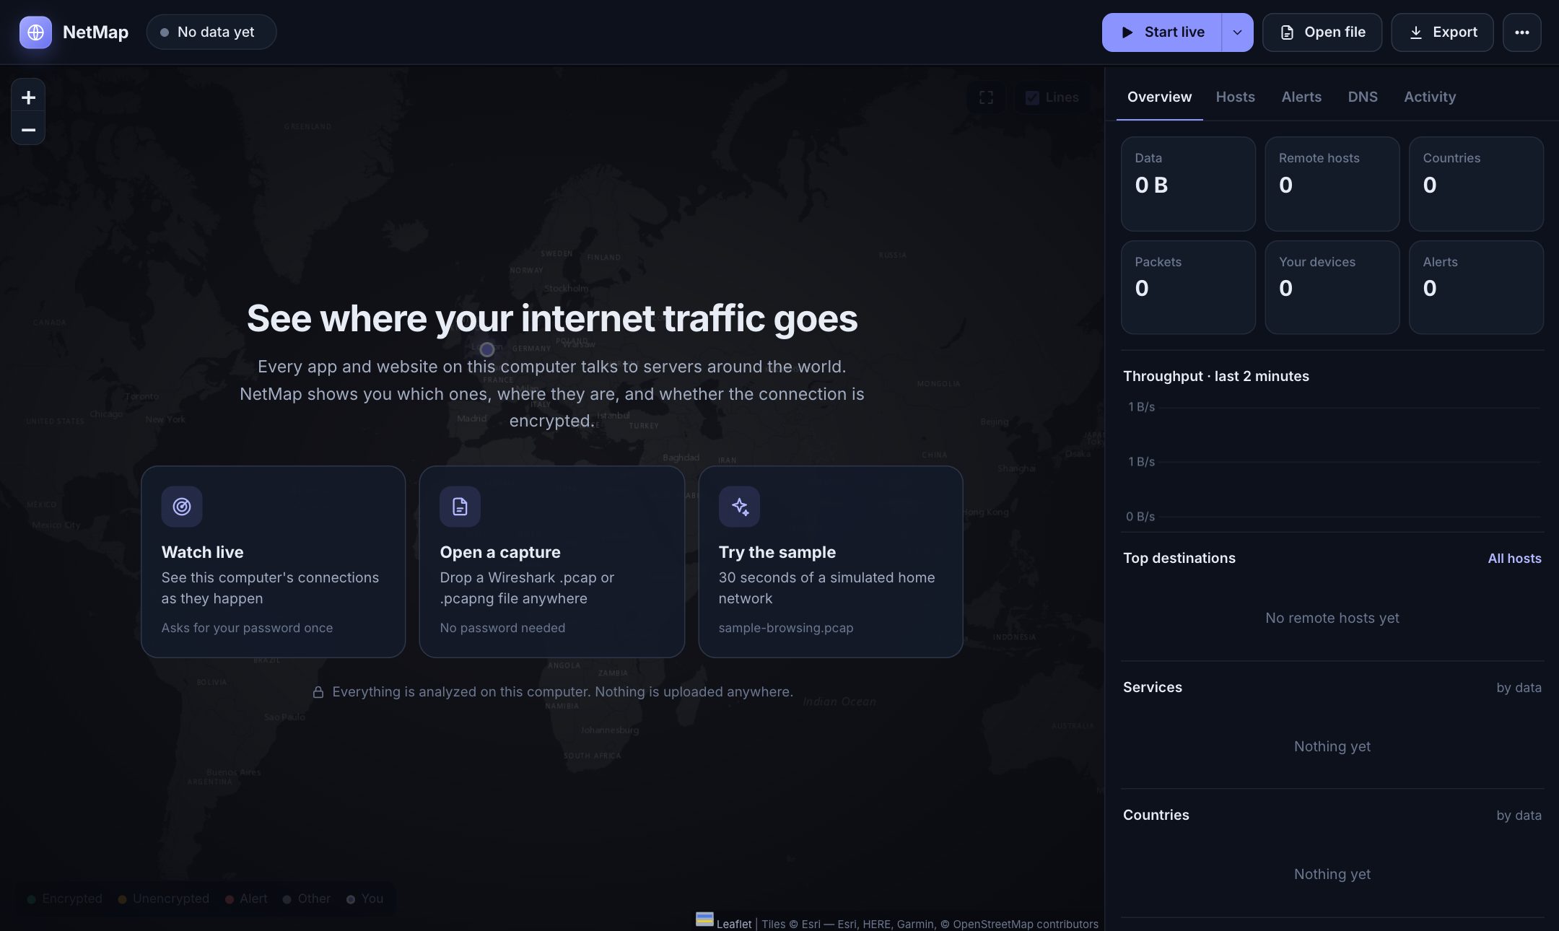Zoom in on the map

(28, 97)
